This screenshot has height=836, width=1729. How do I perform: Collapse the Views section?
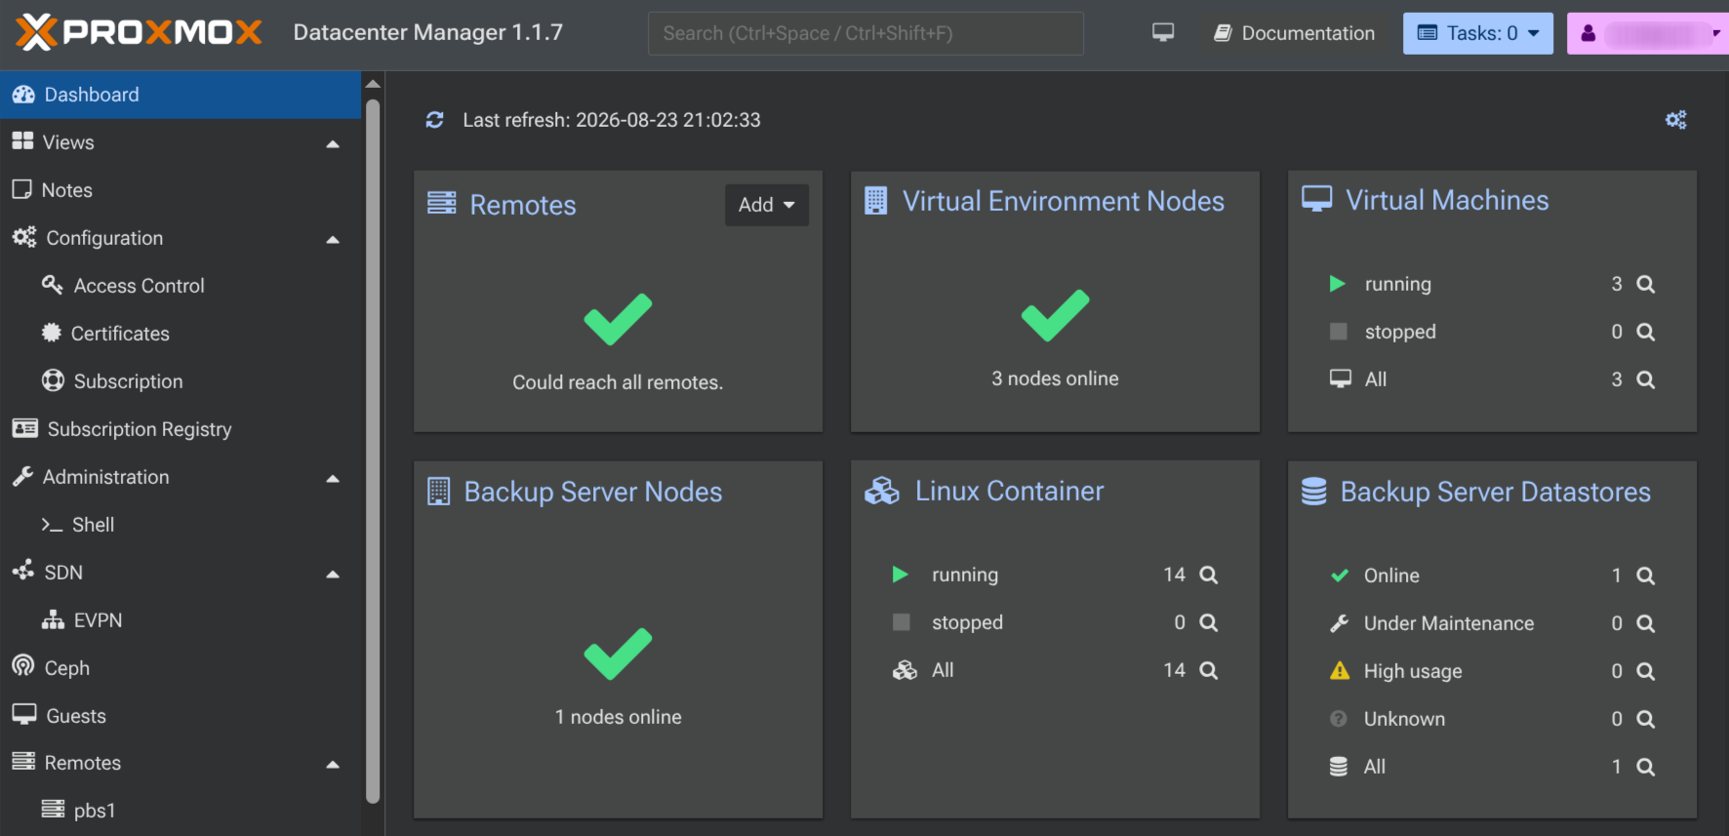click(333, 143)
